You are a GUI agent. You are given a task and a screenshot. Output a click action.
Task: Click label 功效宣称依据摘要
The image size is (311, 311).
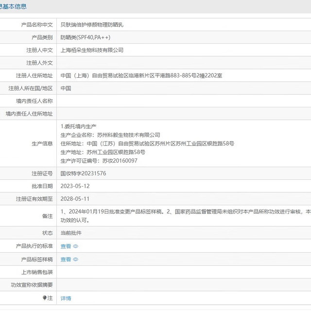click(32, 285)
